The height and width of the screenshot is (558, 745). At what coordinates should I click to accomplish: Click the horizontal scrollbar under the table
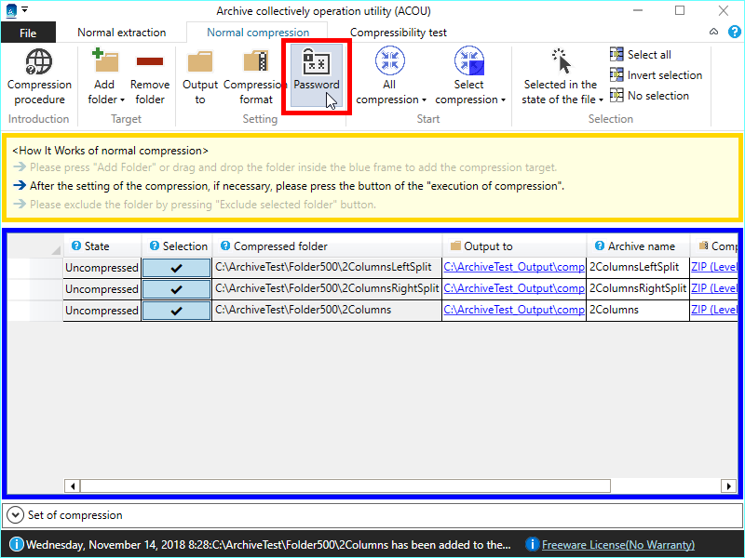pos(345,485)
